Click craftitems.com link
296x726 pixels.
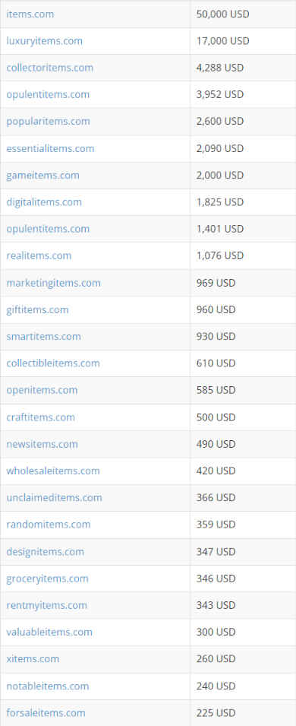(40, 417)
